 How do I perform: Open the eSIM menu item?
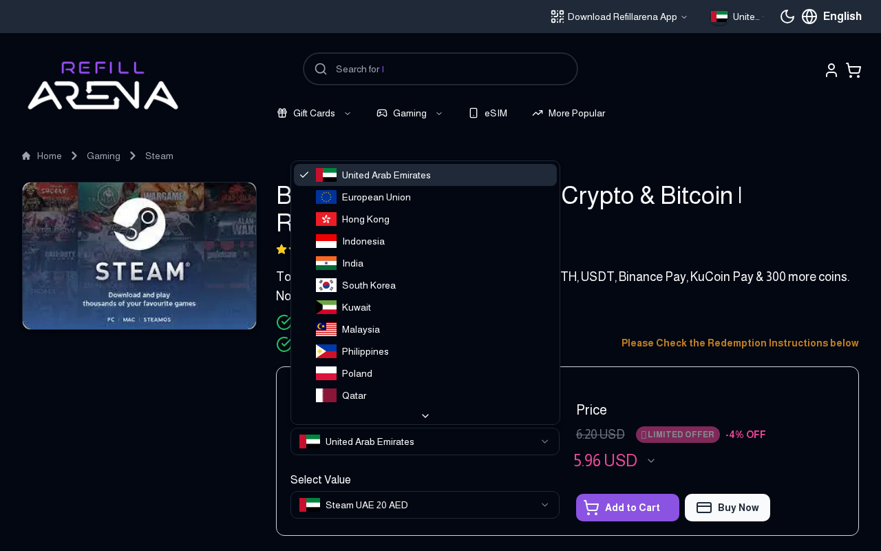488,113
